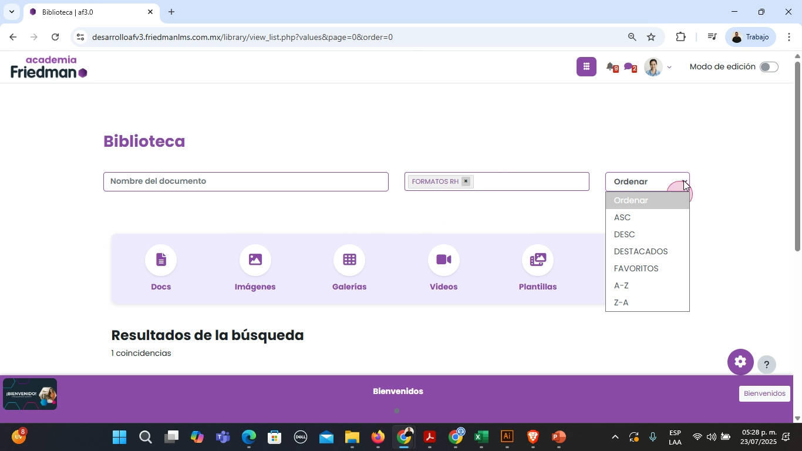Open the chat messages icon
Screen dimensions: 802x451
[629, 67]
